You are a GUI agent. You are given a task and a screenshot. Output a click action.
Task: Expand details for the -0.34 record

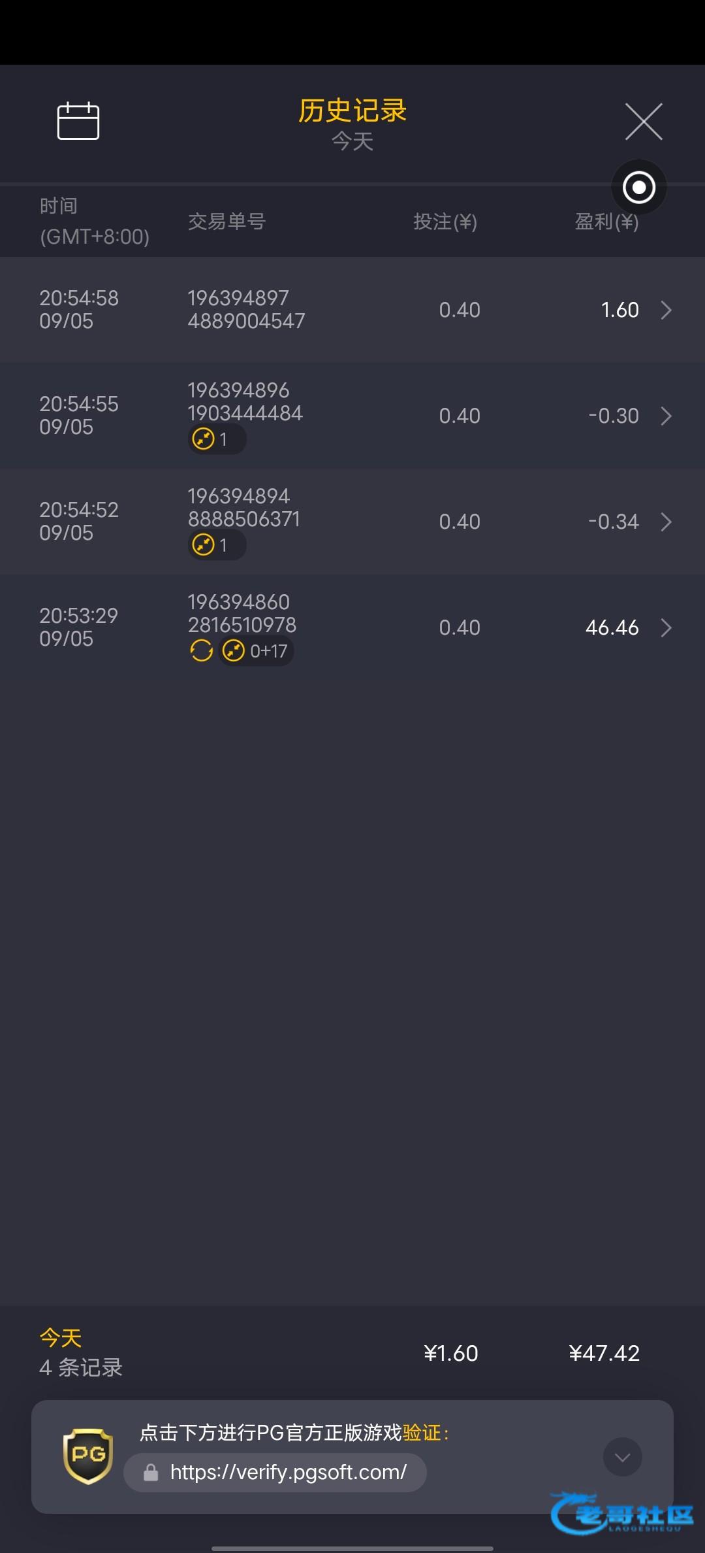666,522
